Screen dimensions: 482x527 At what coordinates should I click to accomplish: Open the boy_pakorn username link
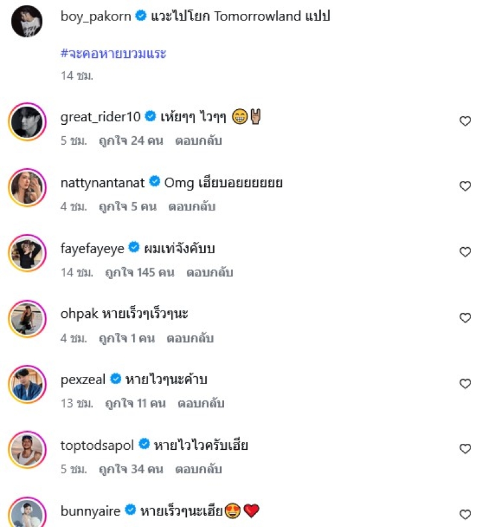(x=96, y=16)
